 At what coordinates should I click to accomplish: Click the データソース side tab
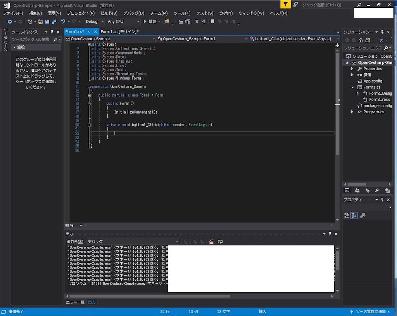(x=5, y=40)
